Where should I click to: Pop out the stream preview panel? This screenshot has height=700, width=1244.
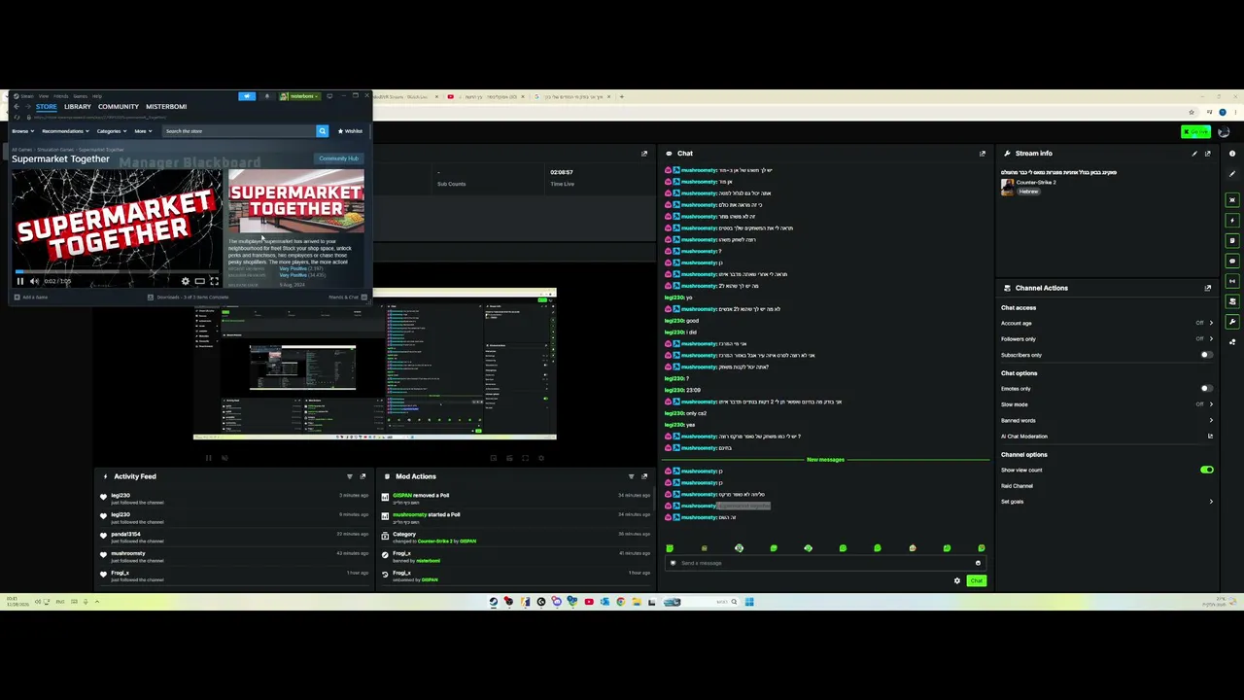tap(644, 154)
